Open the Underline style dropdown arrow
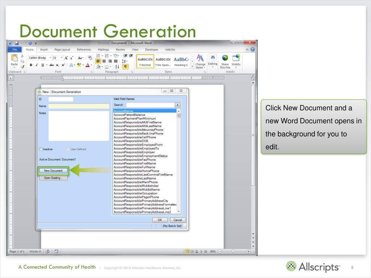Screen dimensions: 371x278 (47, 65)
